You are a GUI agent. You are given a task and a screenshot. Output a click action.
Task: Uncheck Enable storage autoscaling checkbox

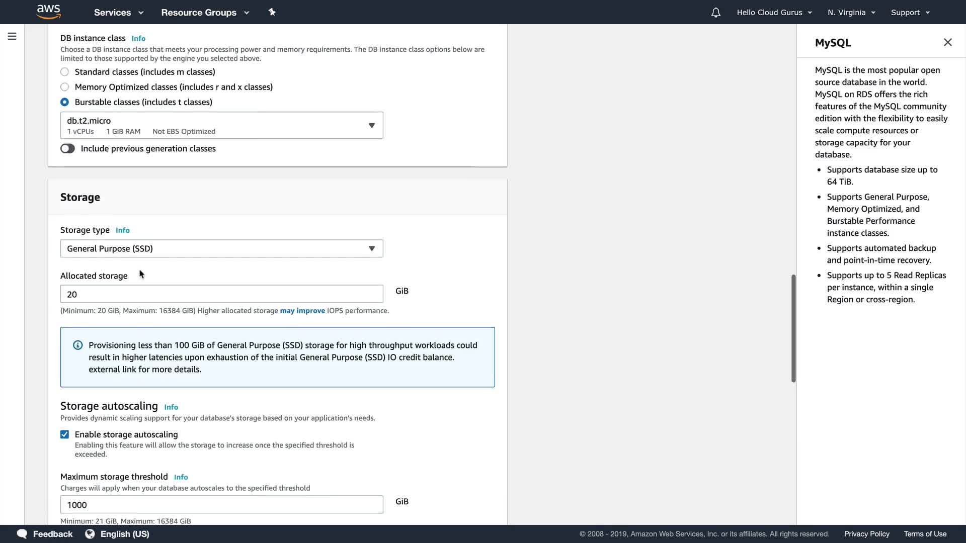[x=65, y=434]
